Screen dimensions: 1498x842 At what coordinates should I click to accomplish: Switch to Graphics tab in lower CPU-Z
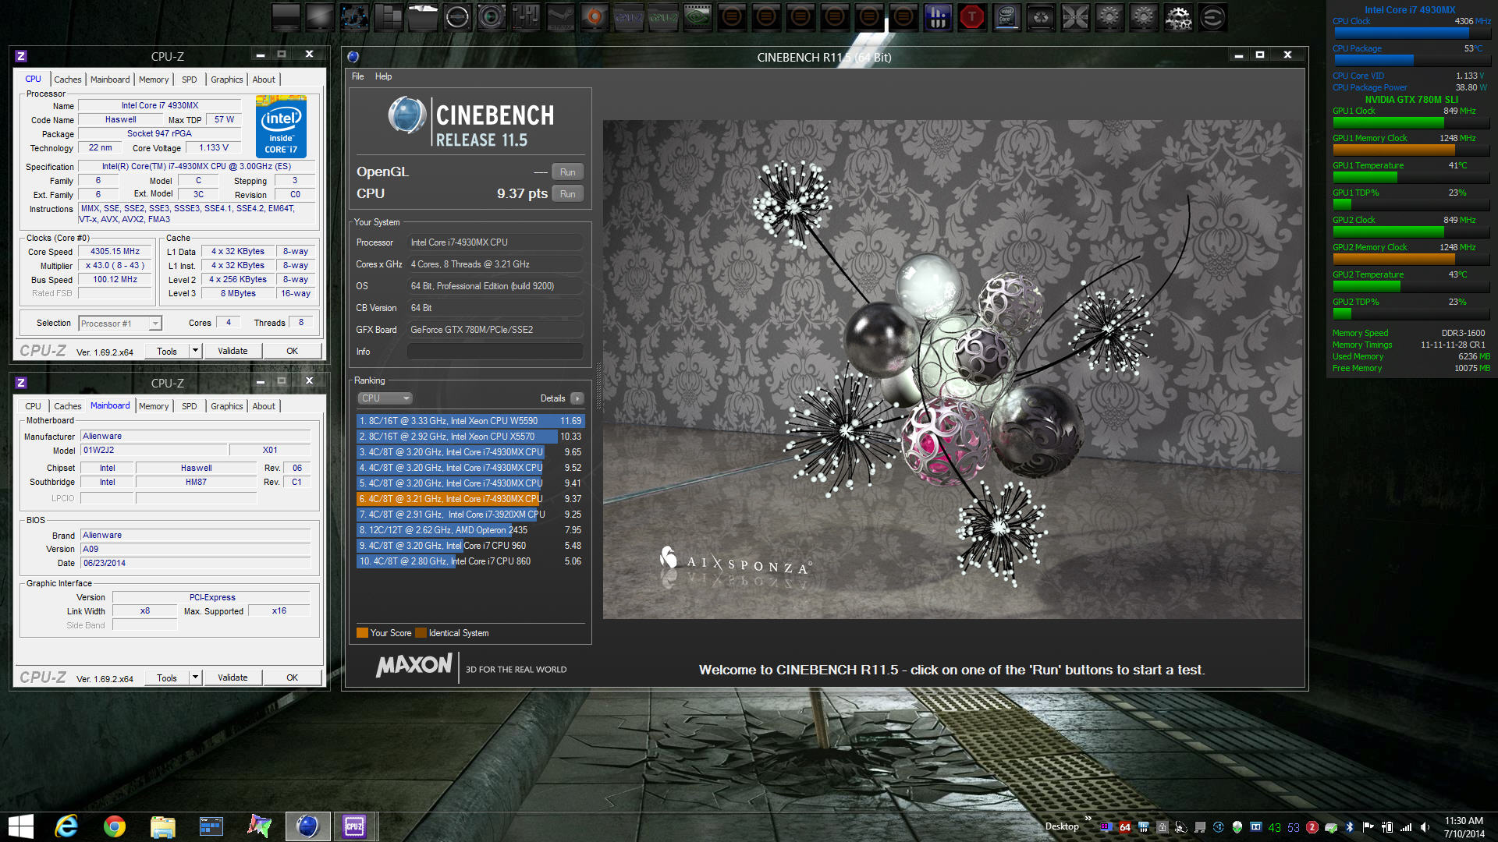[x=227, y=406]
